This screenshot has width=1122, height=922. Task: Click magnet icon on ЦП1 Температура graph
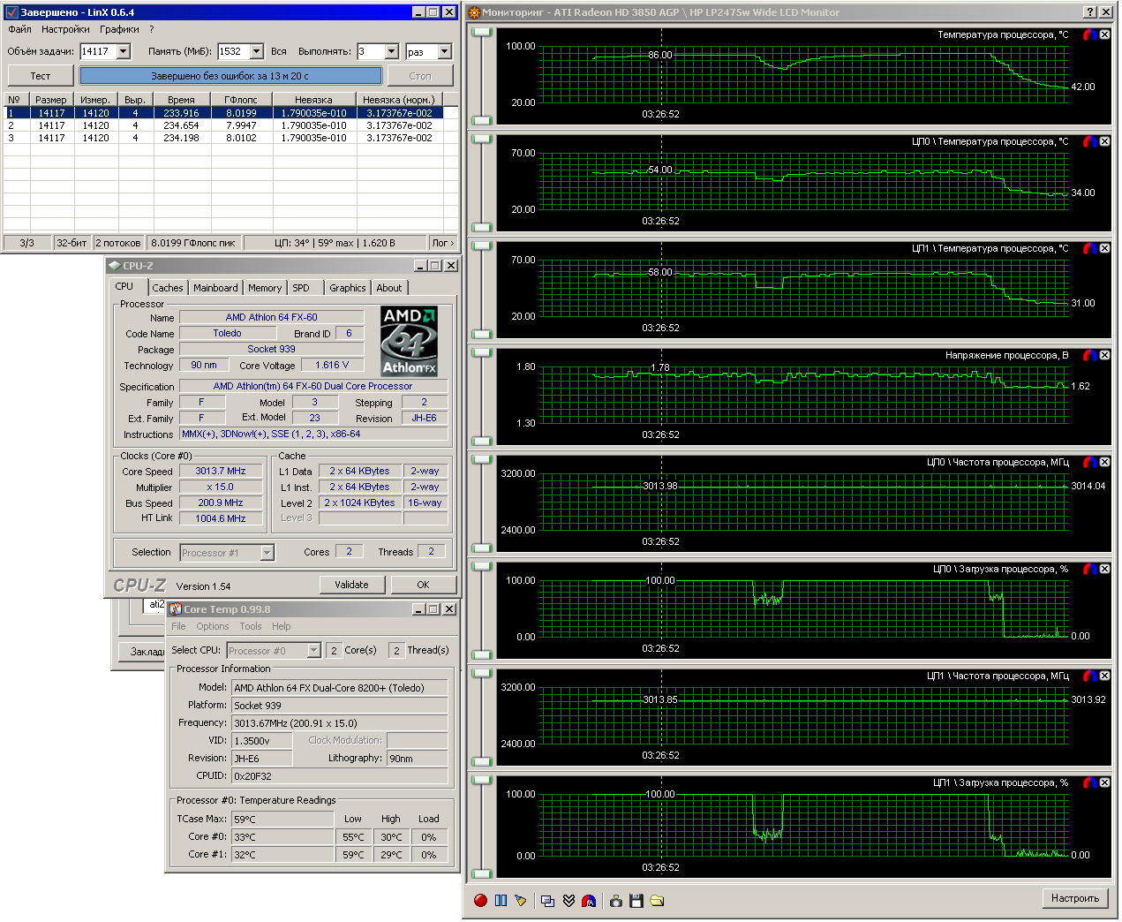click(x=1090, y=248)
